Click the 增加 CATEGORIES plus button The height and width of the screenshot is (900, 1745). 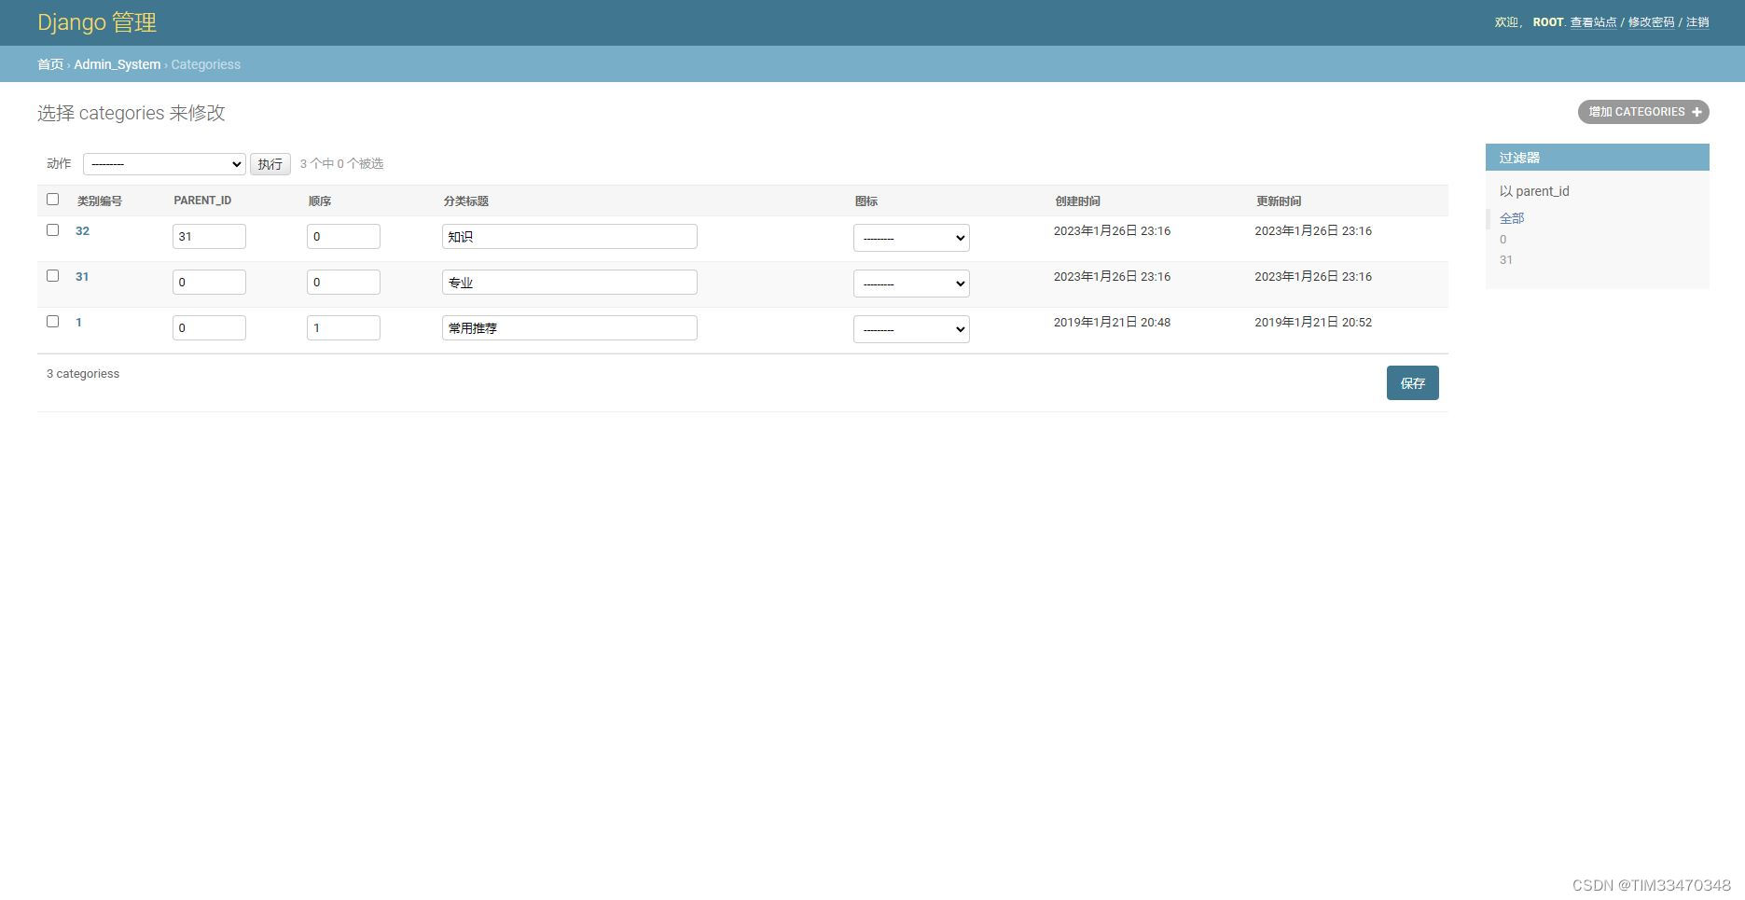1642,112
